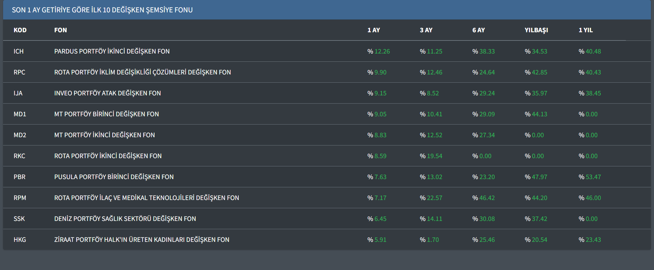Sort by the 1 AY column header
The height and width of the screenshot is (270, 654).
(x=373, y=30)
